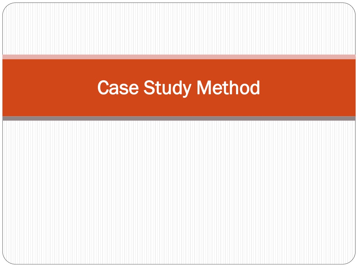Click the orange title banner right of the text

click(308, 88)
